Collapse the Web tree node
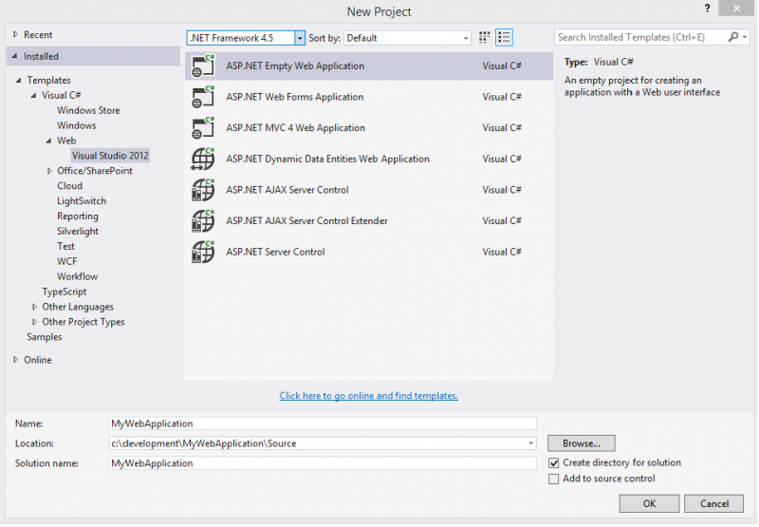This screenshot has height=527, width=759. [49, 141]
